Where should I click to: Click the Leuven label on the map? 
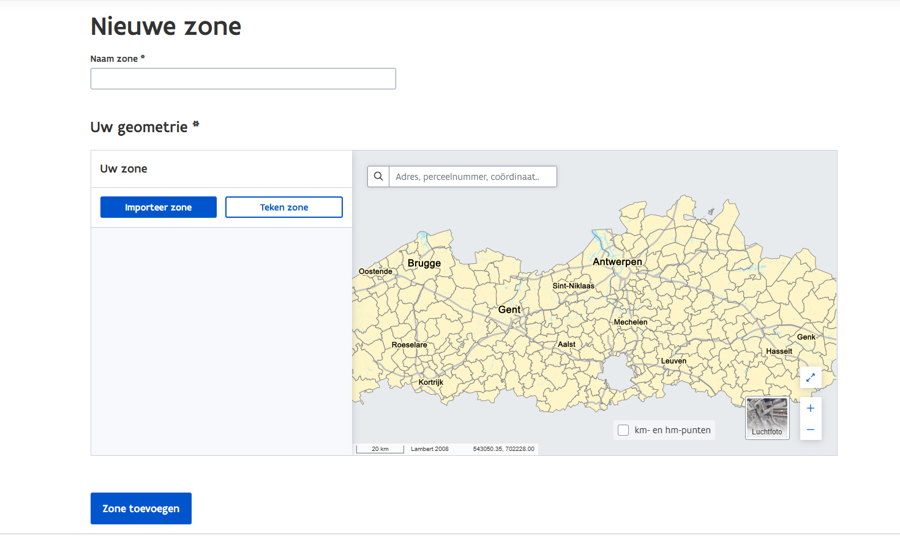tap(673, 361)
